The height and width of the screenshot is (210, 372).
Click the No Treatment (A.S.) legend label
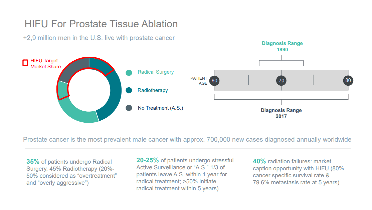point(160,108)
